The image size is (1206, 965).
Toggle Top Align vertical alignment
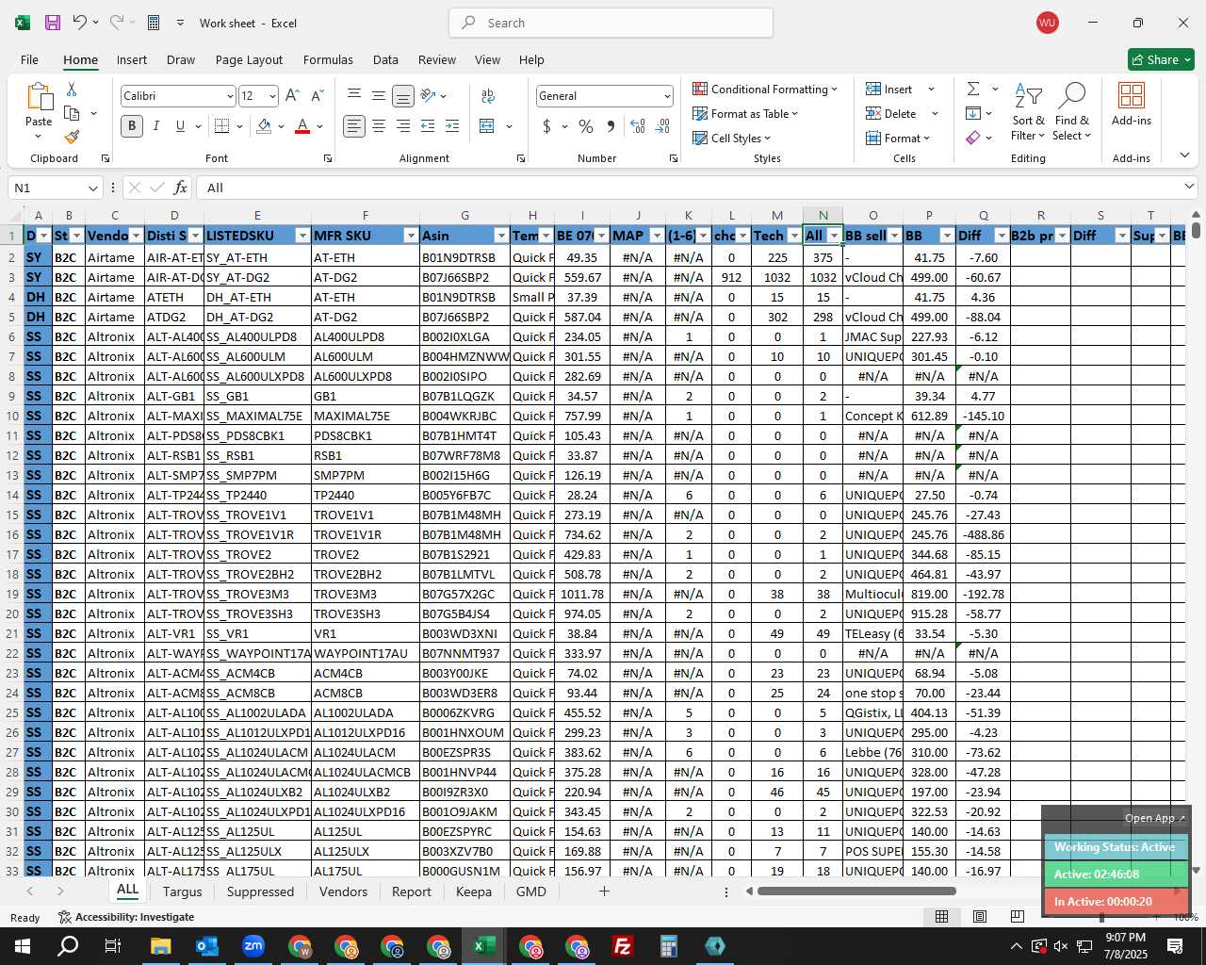click(354, 95)
